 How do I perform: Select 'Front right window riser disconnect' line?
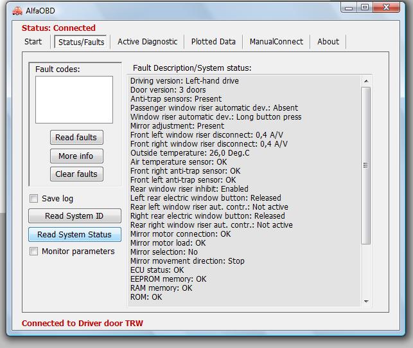(209, 144)
